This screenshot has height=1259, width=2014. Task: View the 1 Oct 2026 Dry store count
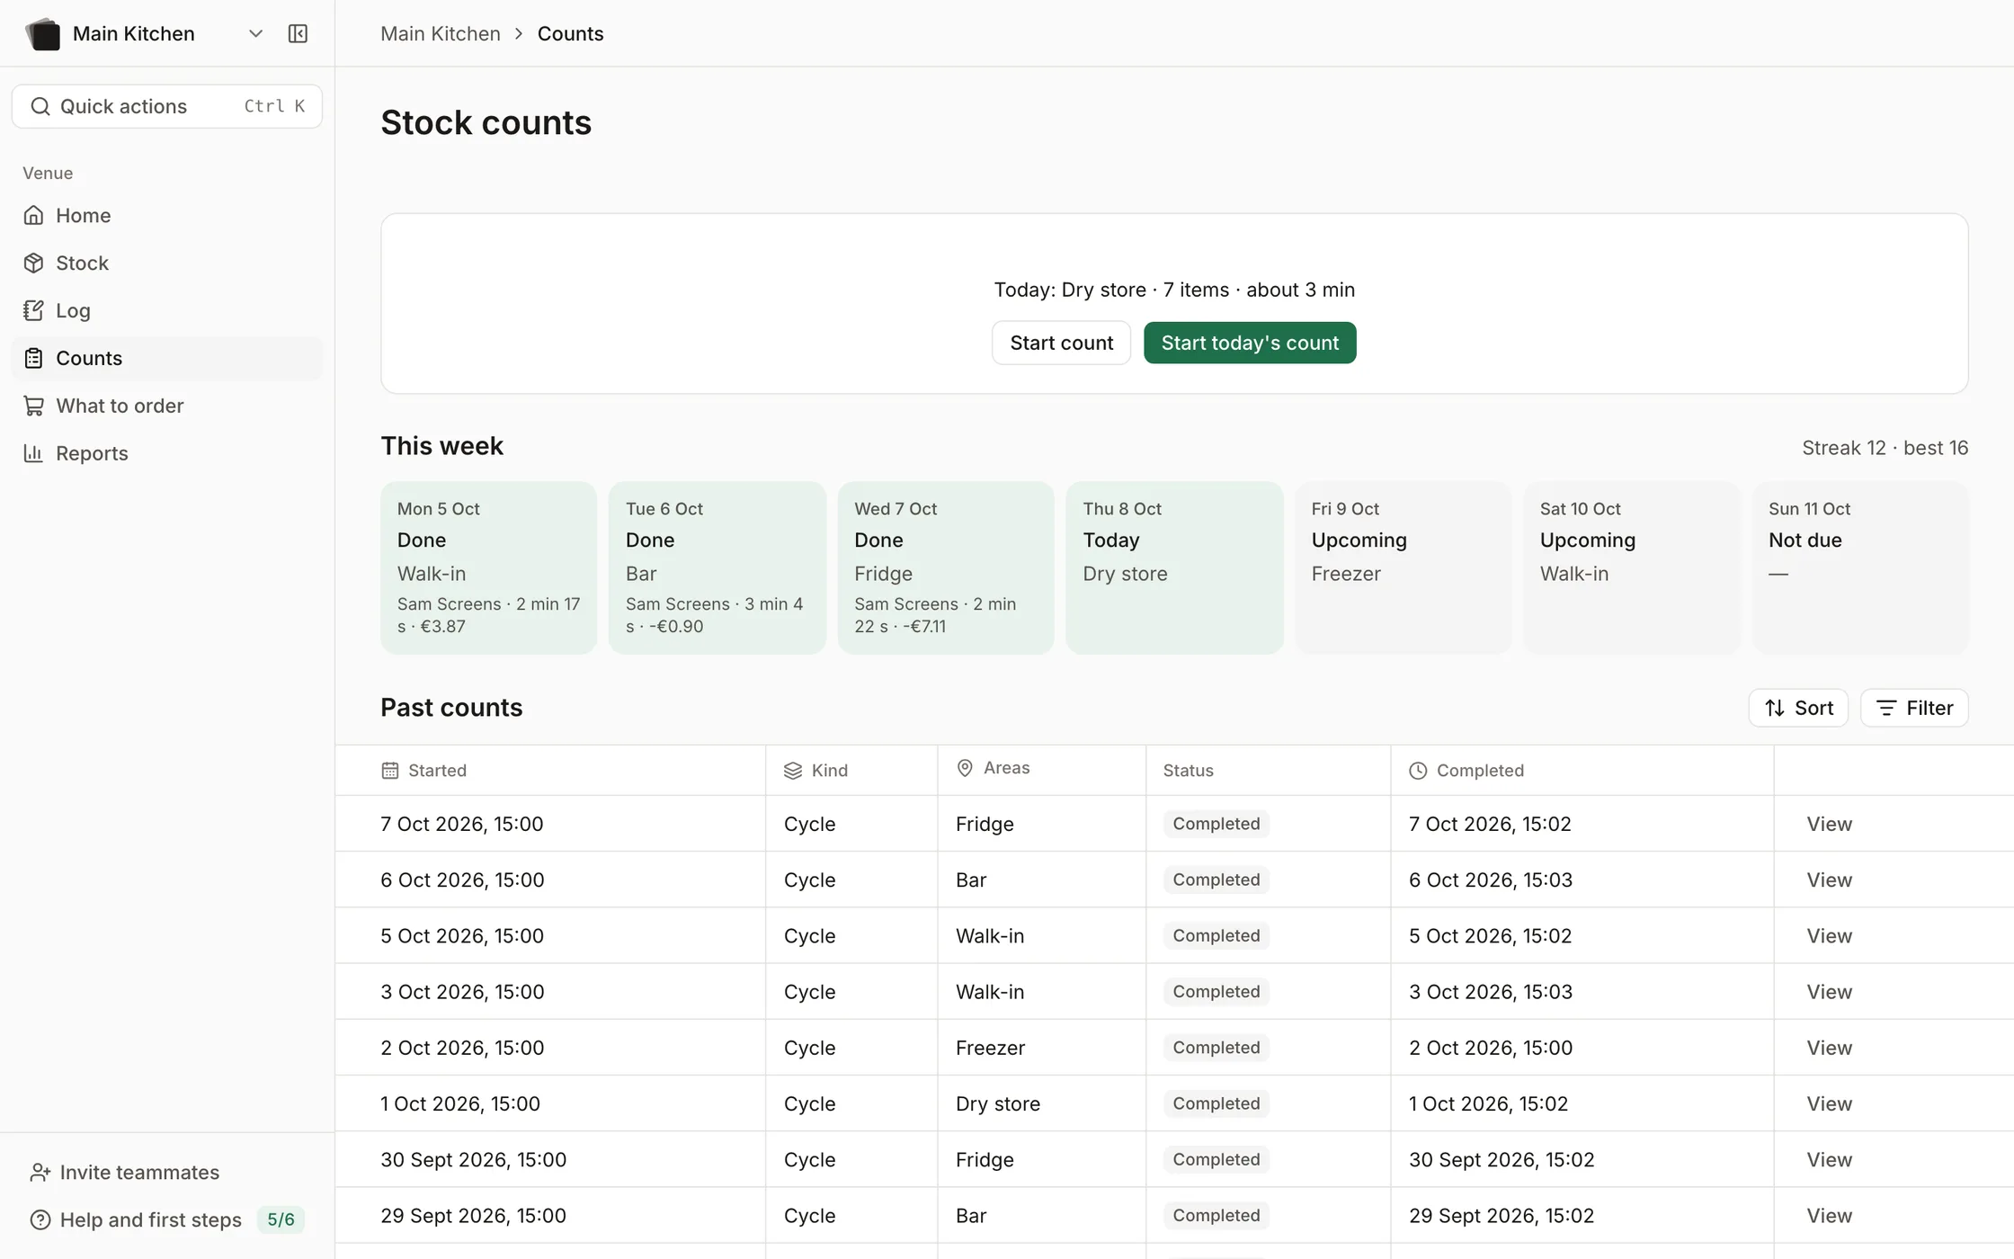pyautogui.click(x=1829, y=1103)
